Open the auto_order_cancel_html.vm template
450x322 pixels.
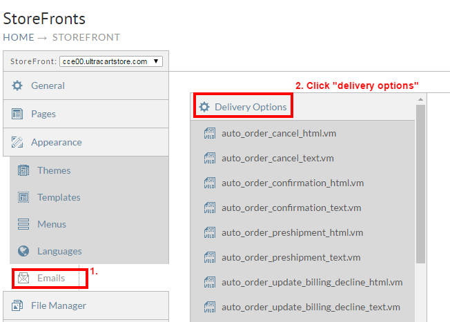[x=279, y=133]
